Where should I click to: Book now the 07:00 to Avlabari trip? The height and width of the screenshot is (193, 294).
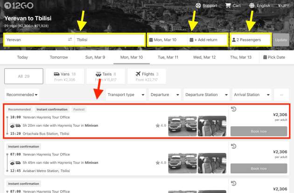pos(259,168)
